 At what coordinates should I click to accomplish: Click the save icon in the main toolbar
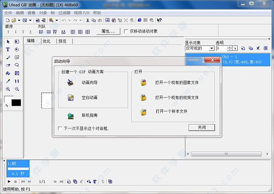coord(25,20)
